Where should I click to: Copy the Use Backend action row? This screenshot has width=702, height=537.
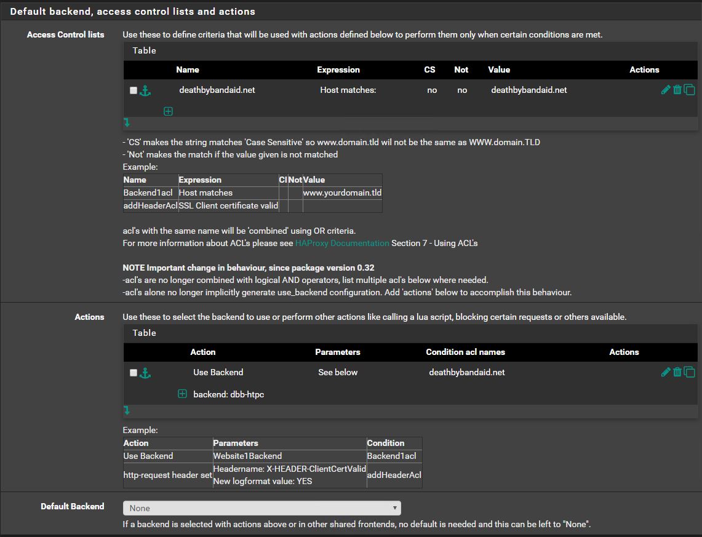[x=690, y=373]
